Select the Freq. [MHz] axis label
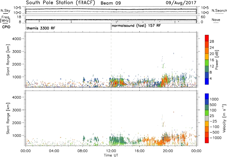The image size is (227, 157). point(5,19)
